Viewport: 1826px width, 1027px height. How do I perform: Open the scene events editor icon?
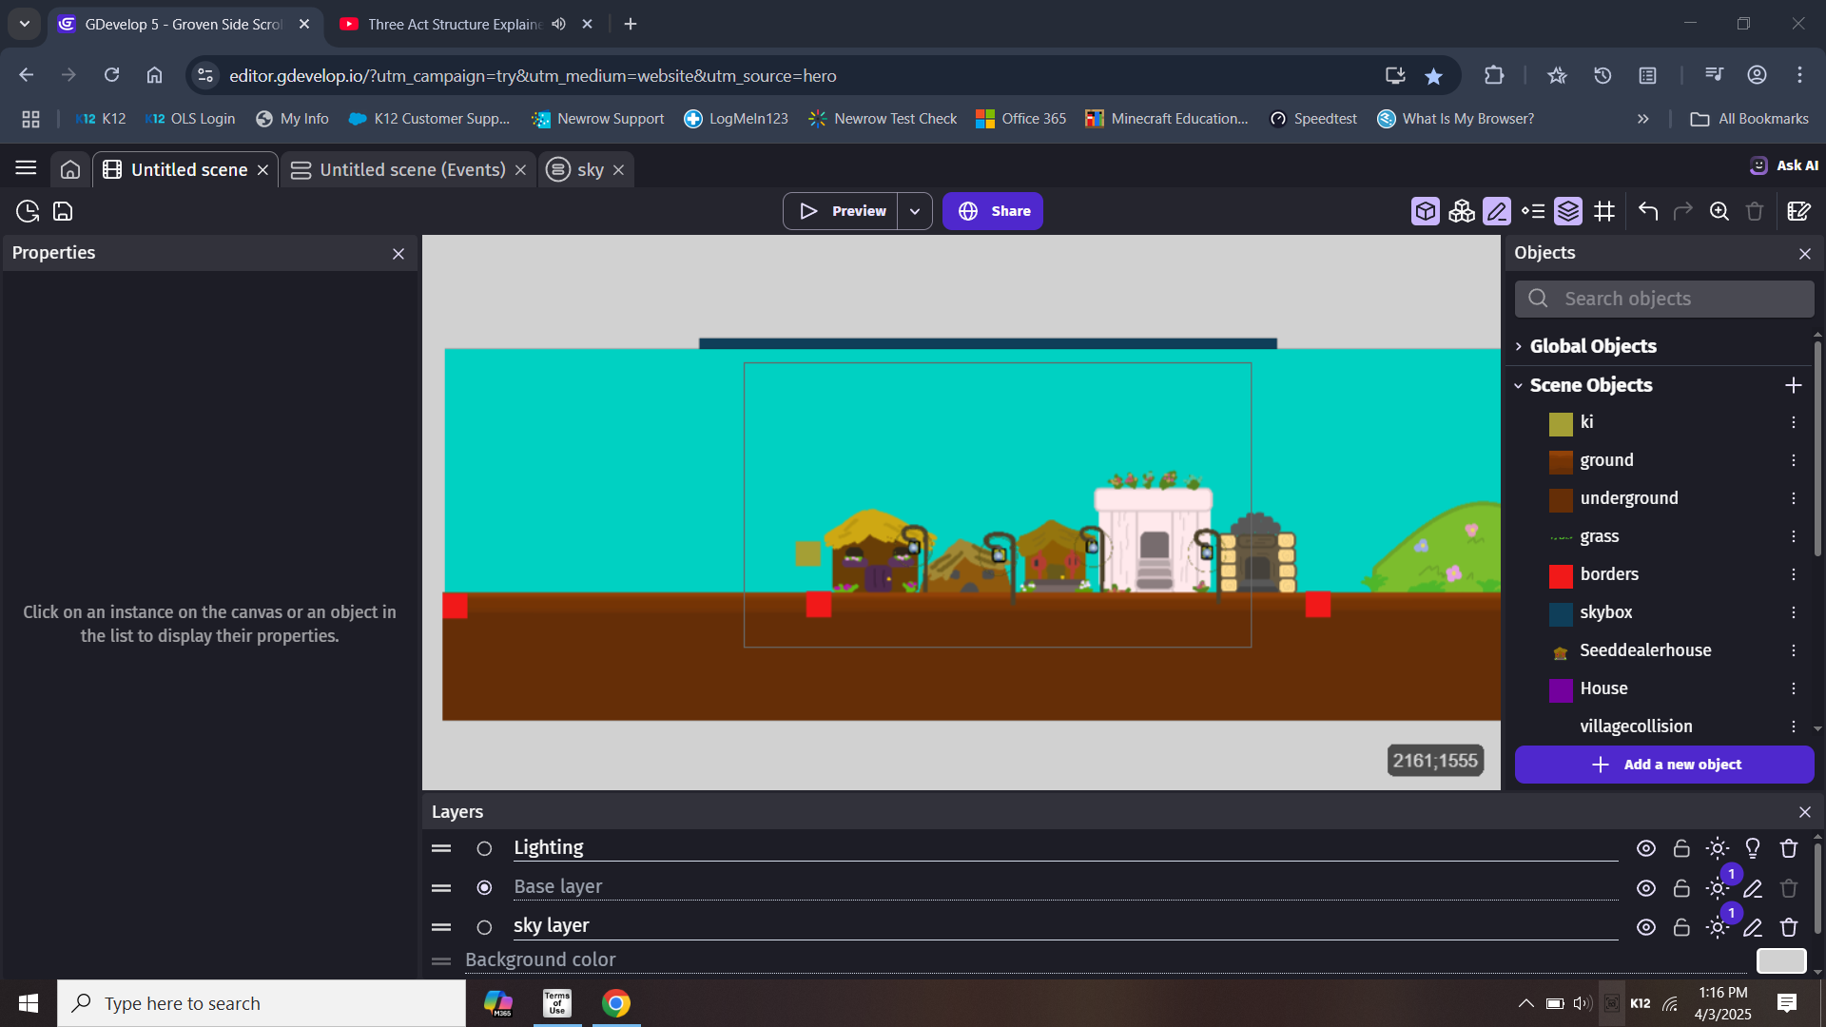point(1798,211)
